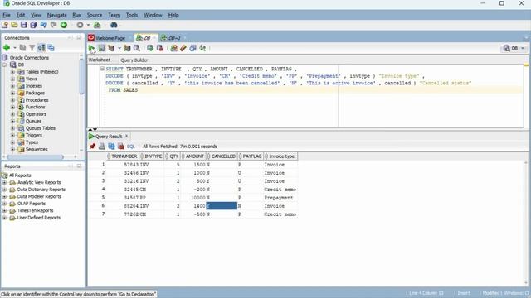The image size is (531, 298).
Task: Click the Connections panel horizontal scrollbar
Action: point(35,157)
